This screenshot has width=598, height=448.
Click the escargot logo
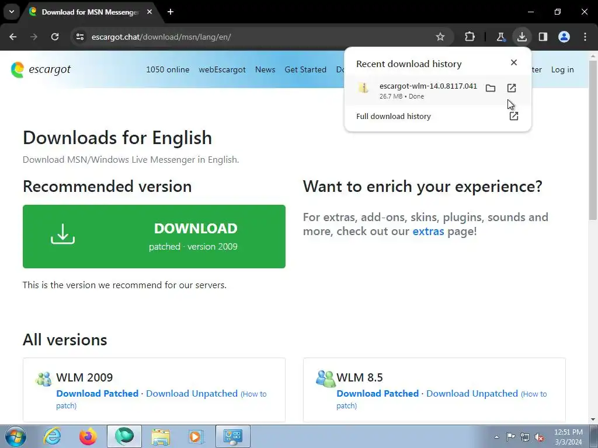41,69
